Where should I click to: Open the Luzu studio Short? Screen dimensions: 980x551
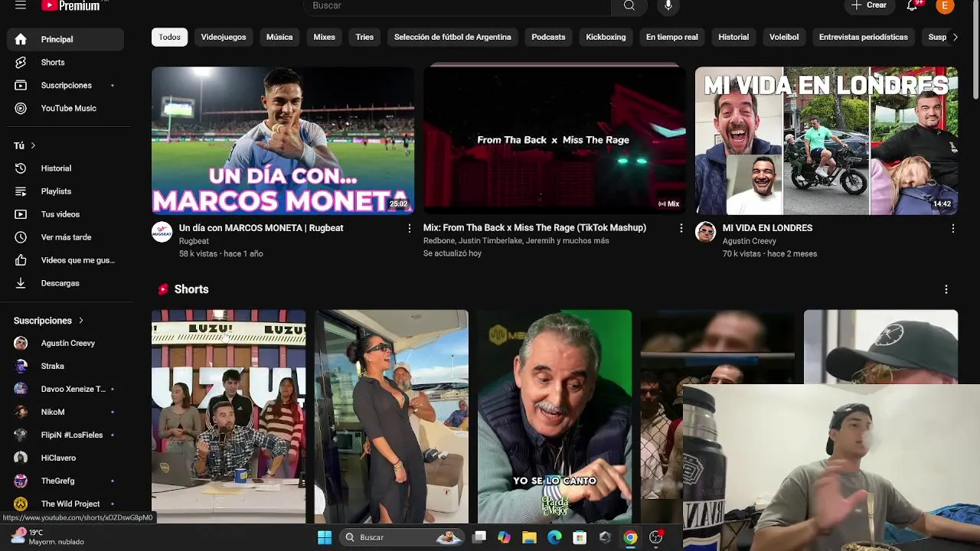point(228,416)
